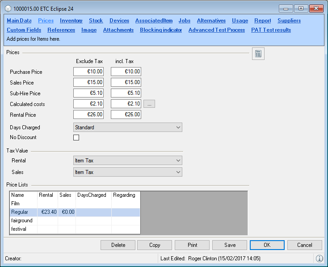
Task: Toggle the No Discount checkbox
Action: 76,137
